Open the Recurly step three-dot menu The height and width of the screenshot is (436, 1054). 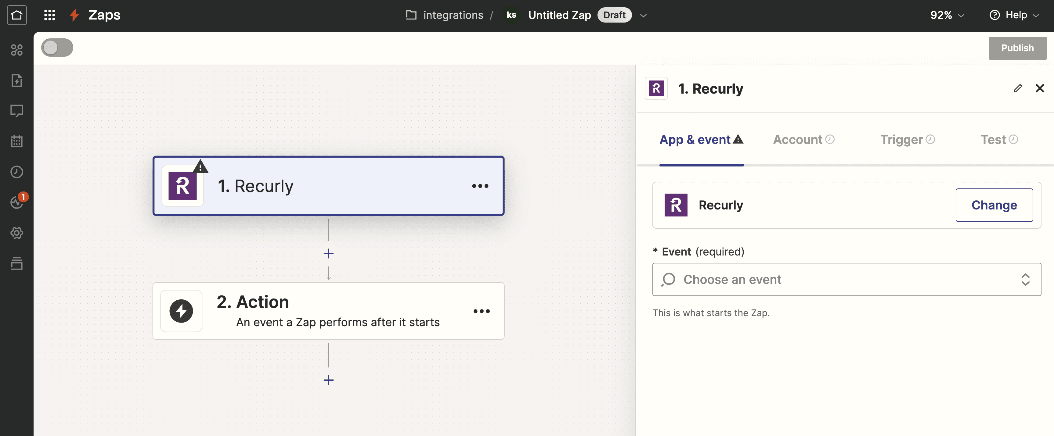480,186
